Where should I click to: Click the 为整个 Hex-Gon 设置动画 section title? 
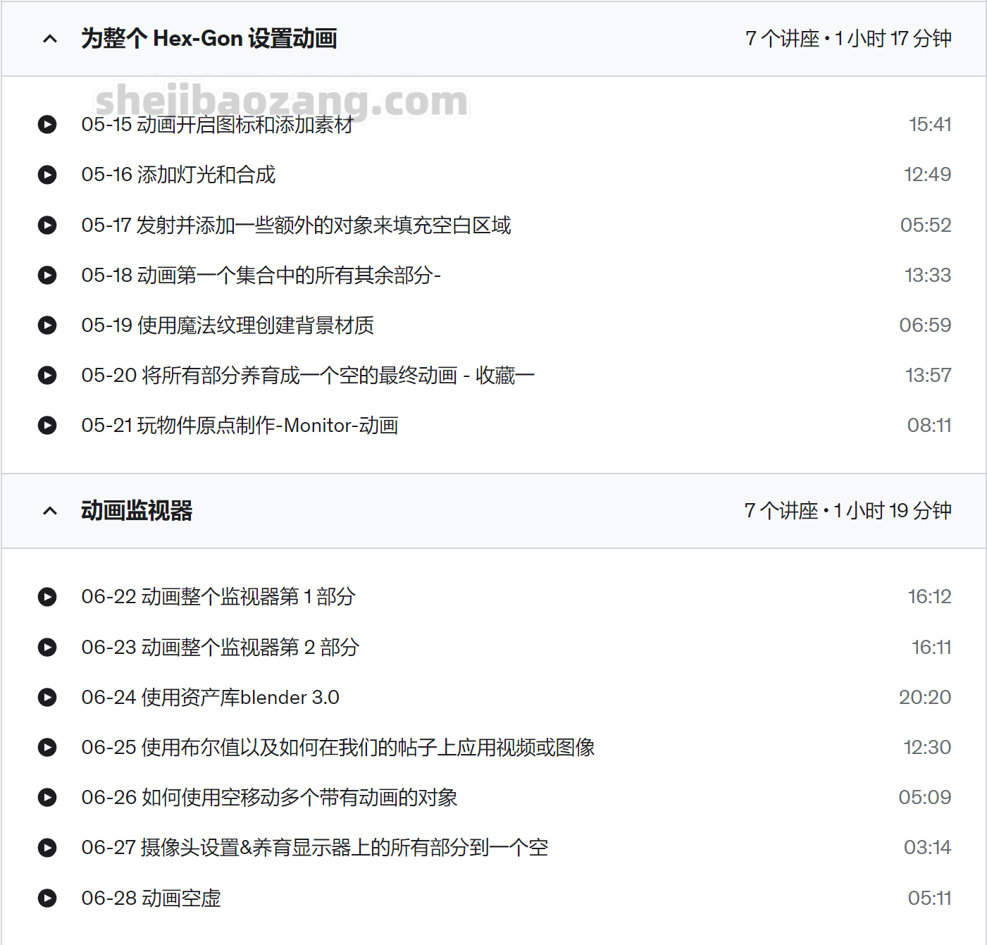(x=209, y=39)
